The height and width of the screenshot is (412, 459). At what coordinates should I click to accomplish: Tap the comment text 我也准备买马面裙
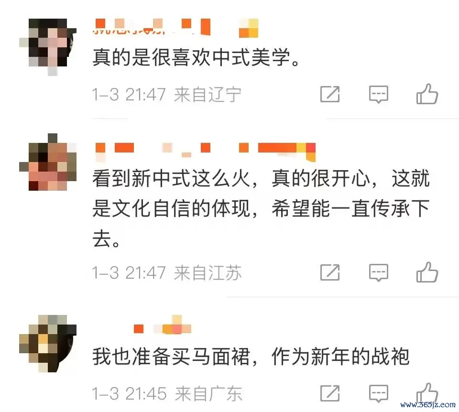pyautogui.click(x=251, y=357)
